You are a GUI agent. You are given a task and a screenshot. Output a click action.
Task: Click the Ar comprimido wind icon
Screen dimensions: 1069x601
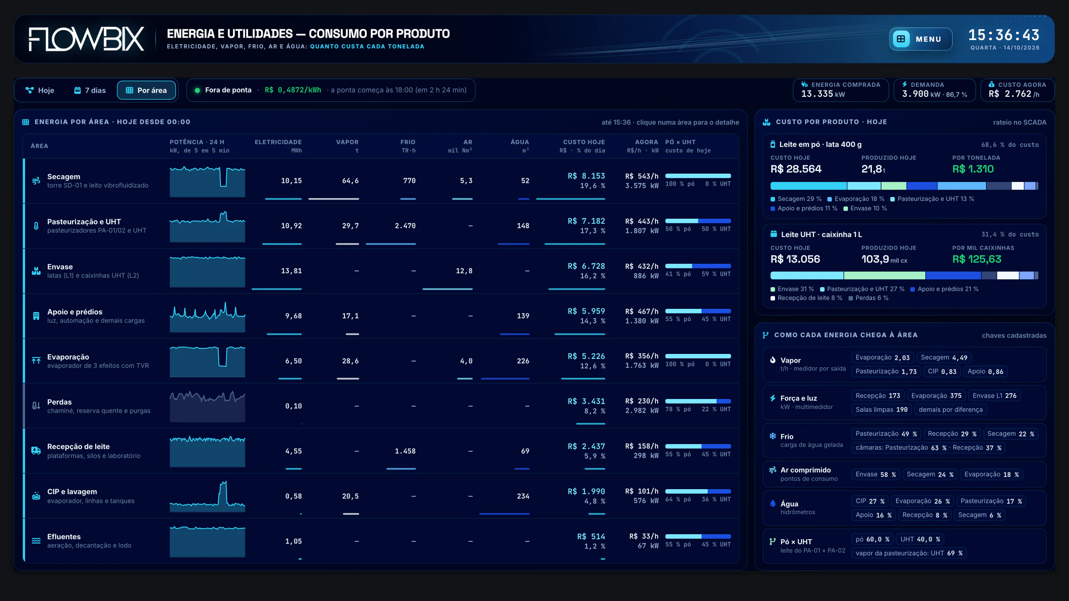773,470
